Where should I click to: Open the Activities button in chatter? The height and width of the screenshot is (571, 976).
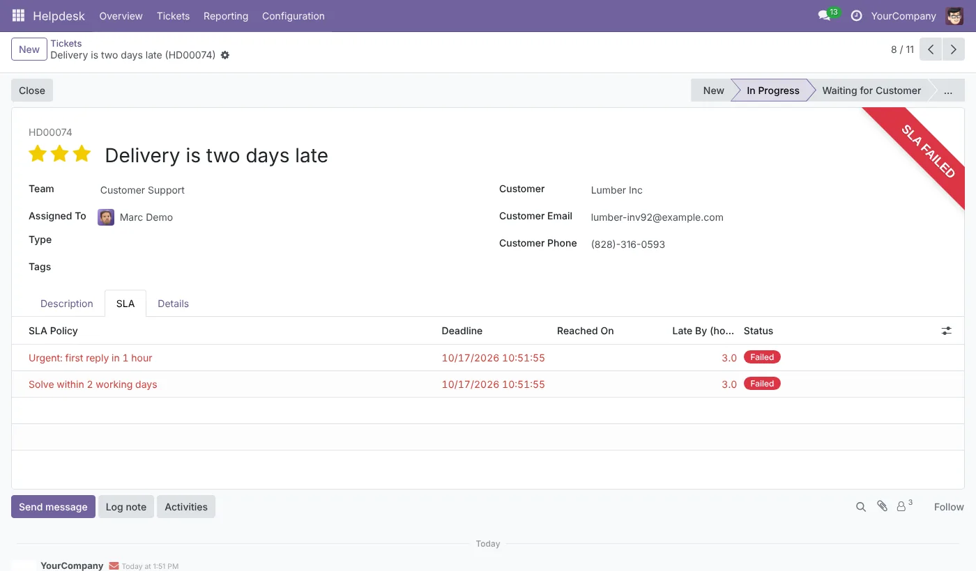tap(186, 507)
